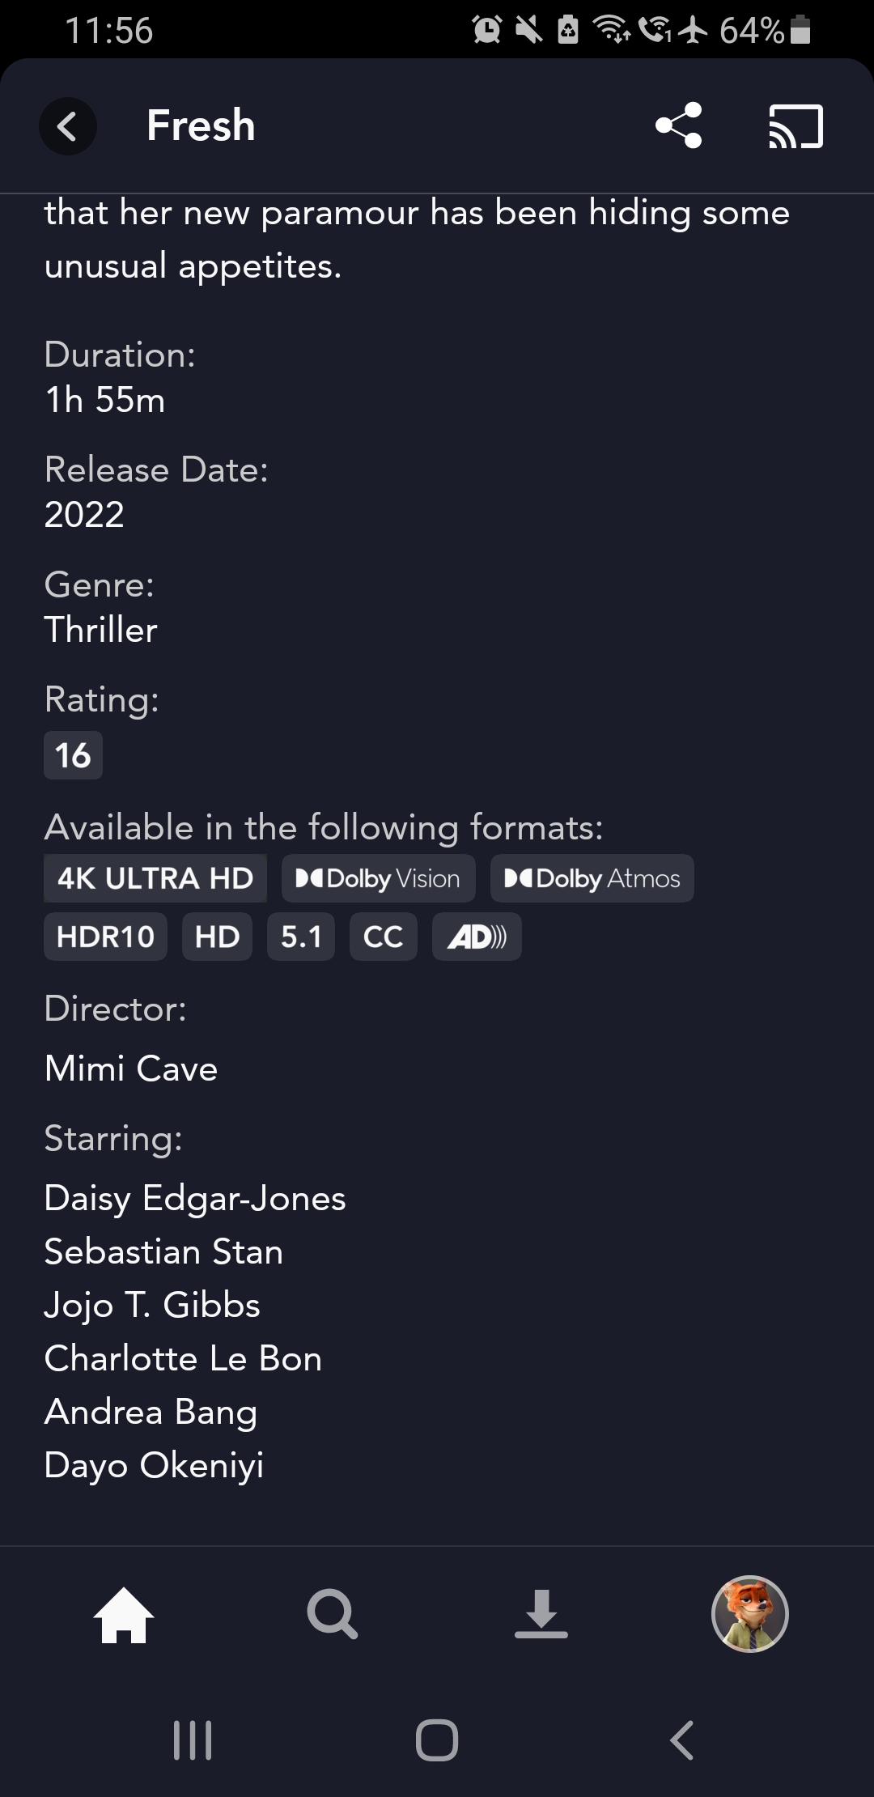
Task: Share the movie Fresh
Action: (x=678, y=126)
